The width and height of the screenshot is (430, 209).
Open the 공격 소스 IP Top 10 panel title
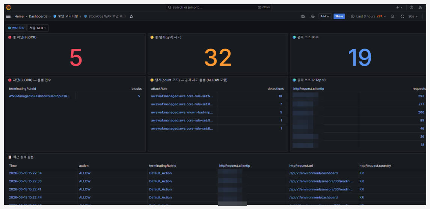coord(311,80)
